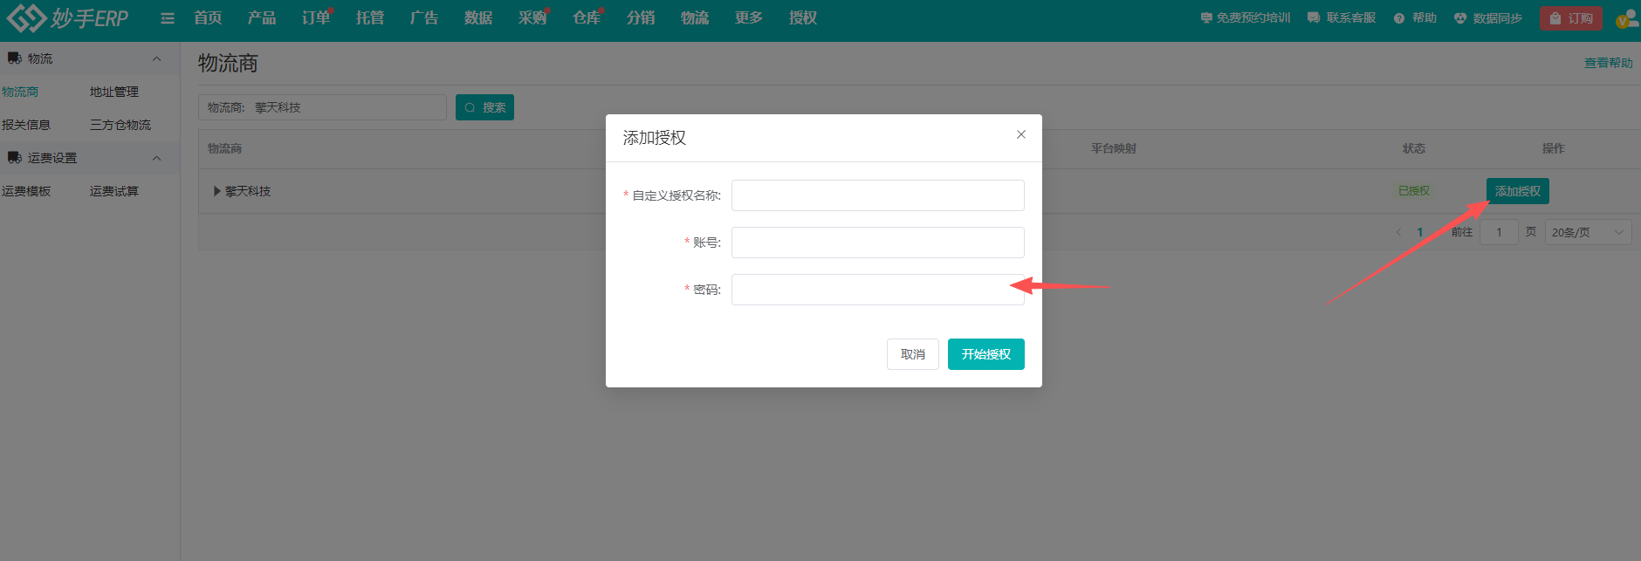Click 查看帮助 link

(1609, 63)
